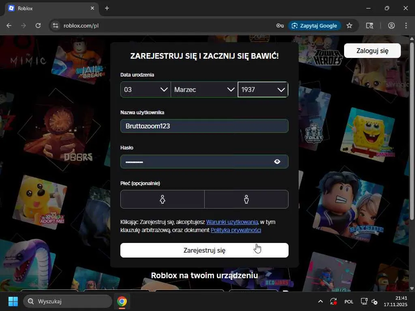Screen dimensions: 415x311
Task: Open the Warunki użytkowania link
Action: [232, 222]
